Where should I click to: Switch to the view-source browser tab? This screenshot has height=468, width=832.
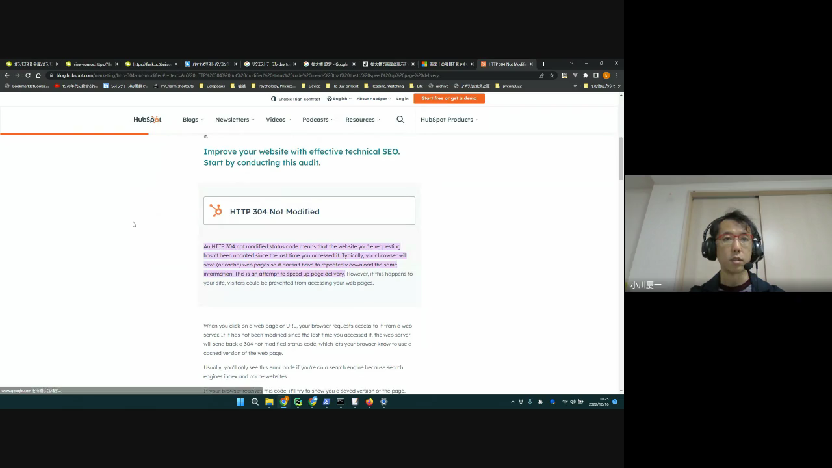(91, 64)
